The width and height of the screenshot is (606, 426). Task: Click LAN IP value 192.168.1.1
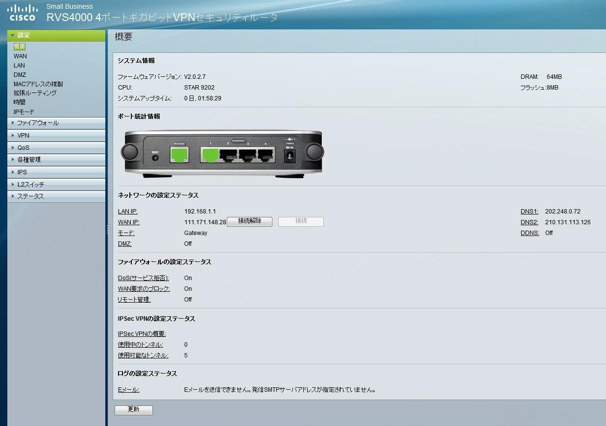[x=200, y=212]
